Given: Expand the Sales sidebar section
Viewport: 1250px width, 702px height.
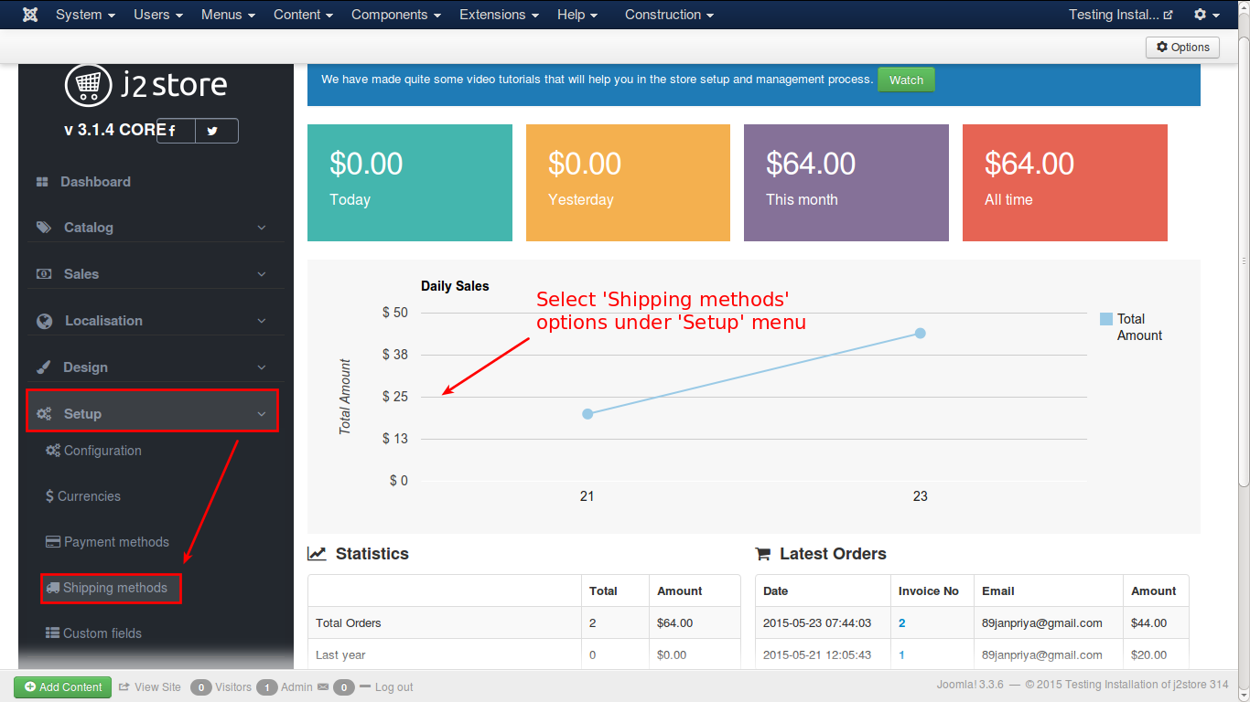Looking at the screenshot, I should pos(152,274).
